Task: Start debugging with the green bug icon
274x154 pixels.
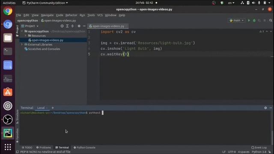Action: pyautogui.click(x=254, y=21)
